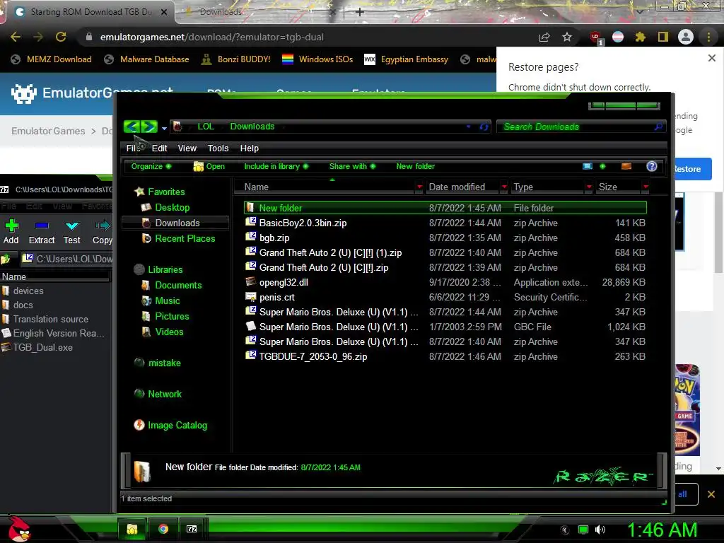Open the View menu in Explorer
Image resolution: width=724 pixels, height=543 pixels.
(187, 148)
